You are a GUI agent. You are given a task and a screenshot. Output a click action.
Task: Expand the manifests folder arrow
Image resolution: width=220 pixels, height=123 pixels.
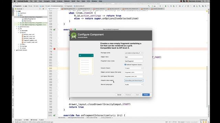[17, 13]
